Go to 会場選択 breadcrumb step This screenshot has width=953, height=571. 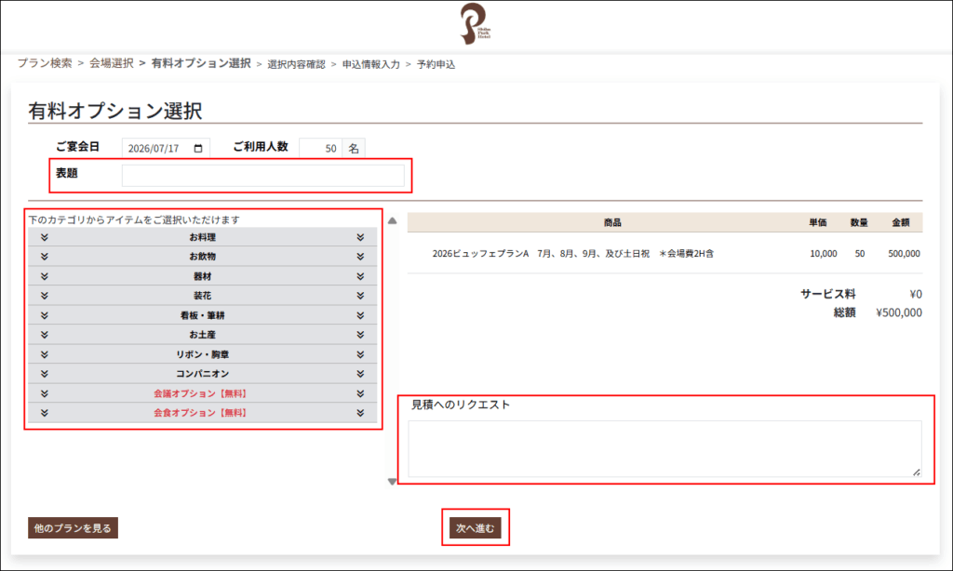click(111, 63)
